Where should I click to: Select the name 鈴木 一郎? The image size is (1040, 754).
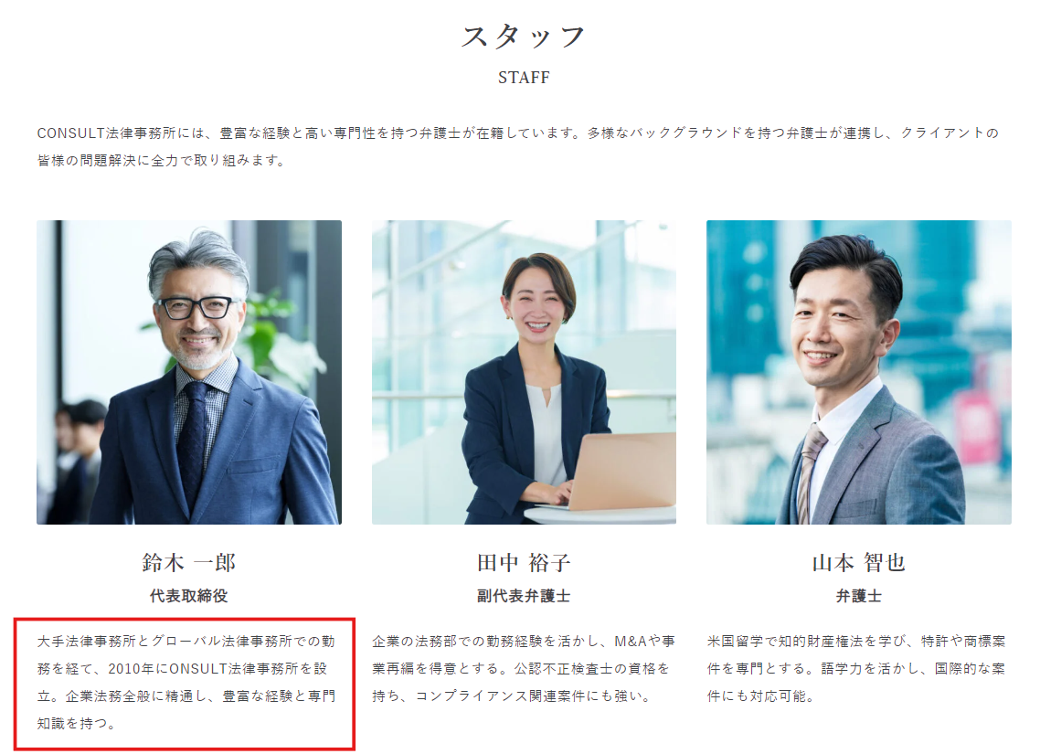tap(189, 563)
